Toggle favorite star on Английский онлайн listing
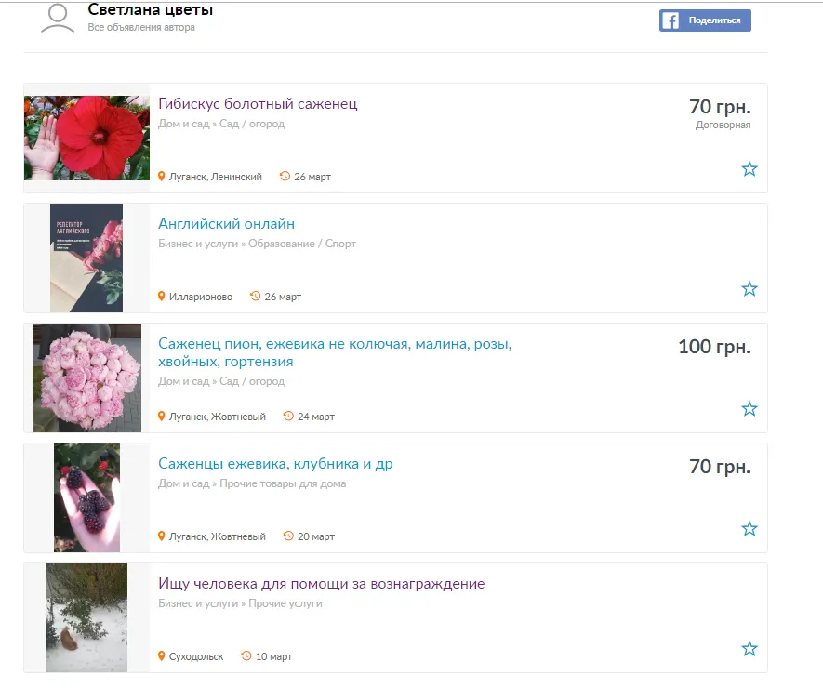The height and width of the screenshot is (688, 823). [749, 288]
